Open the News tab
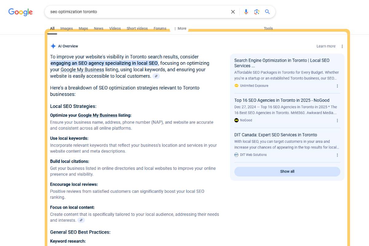This screenshot has width=369, height=246. [x=98, y=28]
